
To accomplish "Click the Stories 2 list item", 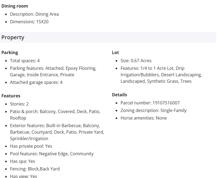I will (x=19, y=104).
